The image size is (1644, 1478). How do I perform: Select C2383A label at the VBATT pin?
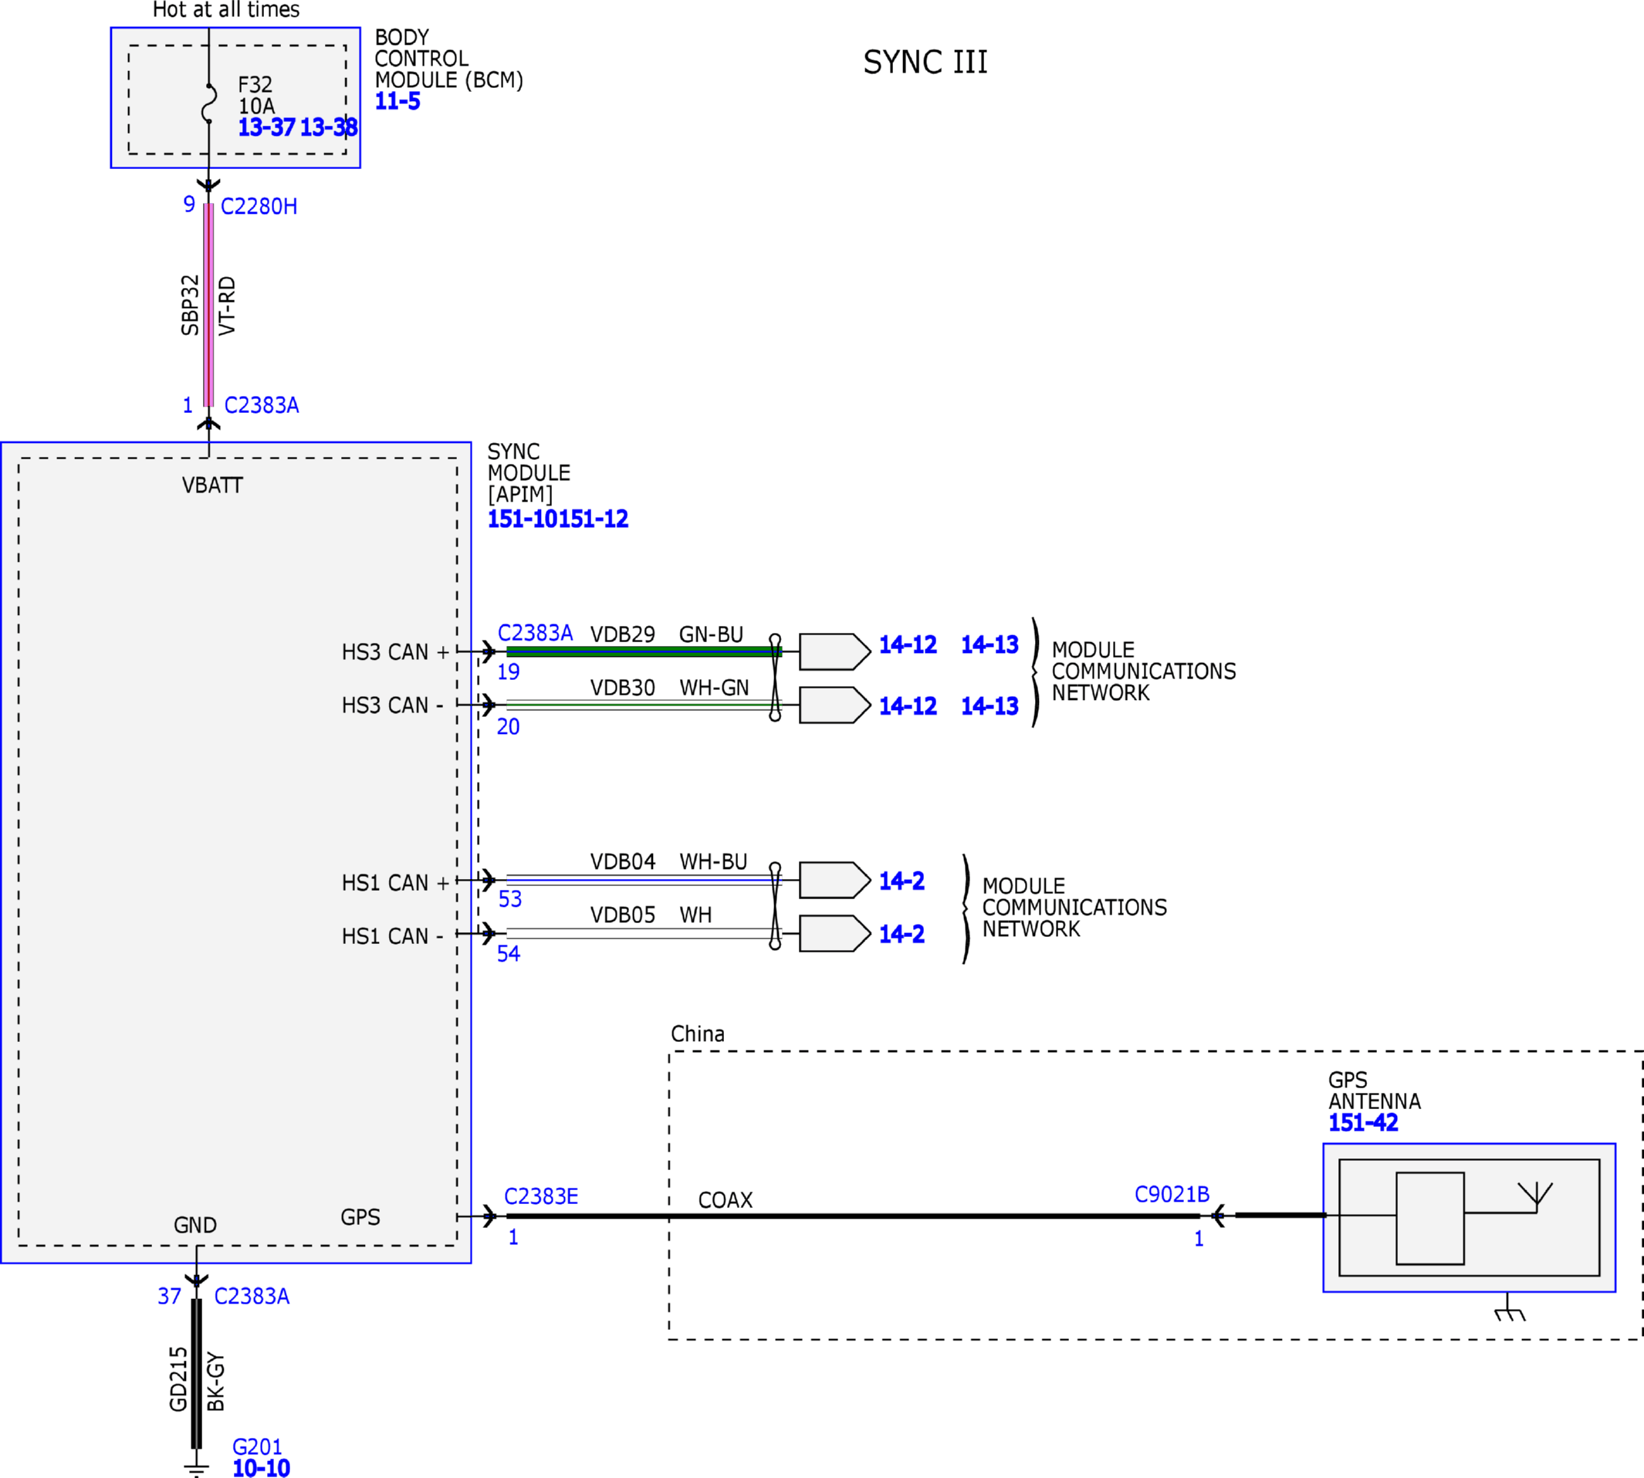pyautogui.click(x=262, y=405)
